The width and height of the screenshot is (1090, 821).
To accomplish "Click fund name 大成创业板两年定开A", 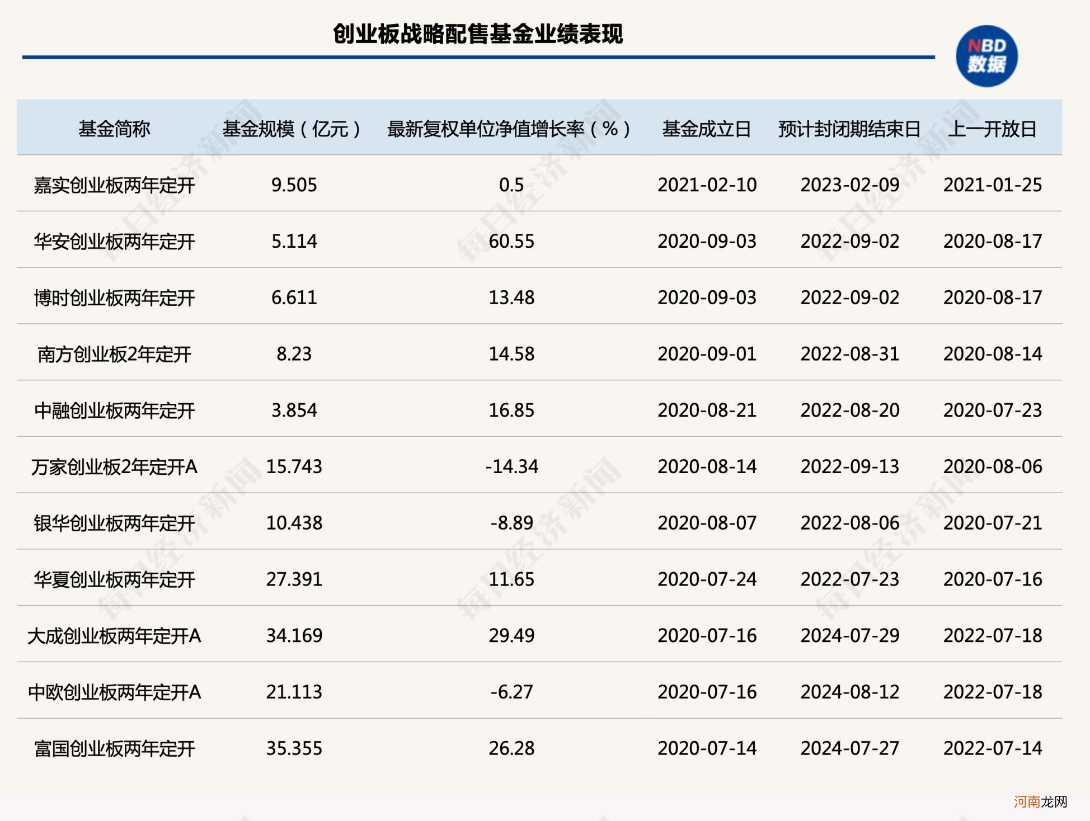I will [x=114, y=636].
